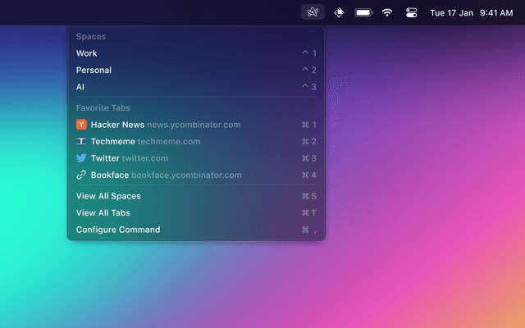Choose View All Spaces
This screenshot has width=525, height=328.
(x=108, y=196)
